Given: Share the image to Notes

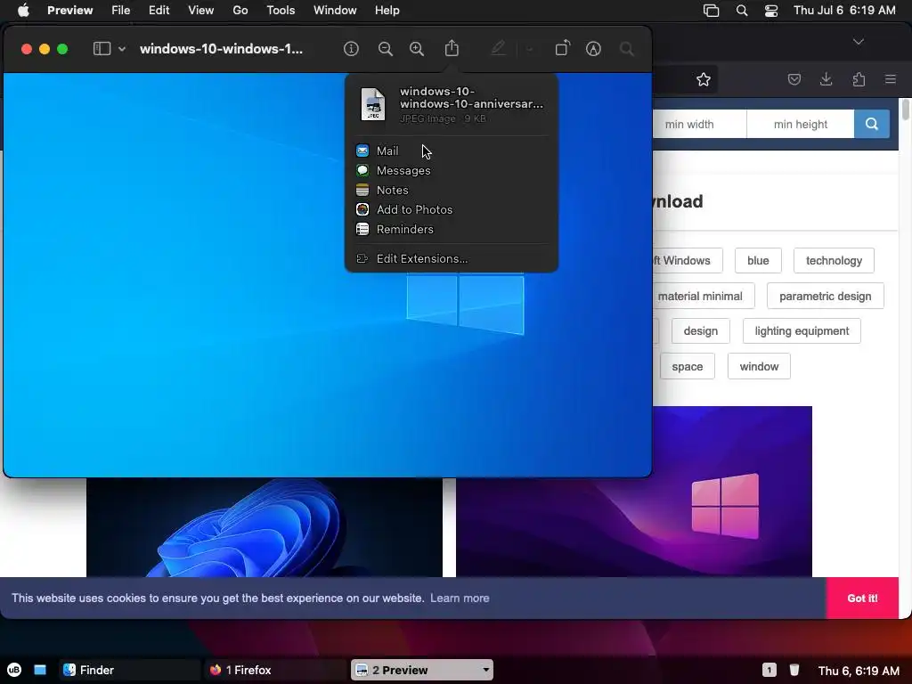Looking at the screenshot, I should point(452,191).
